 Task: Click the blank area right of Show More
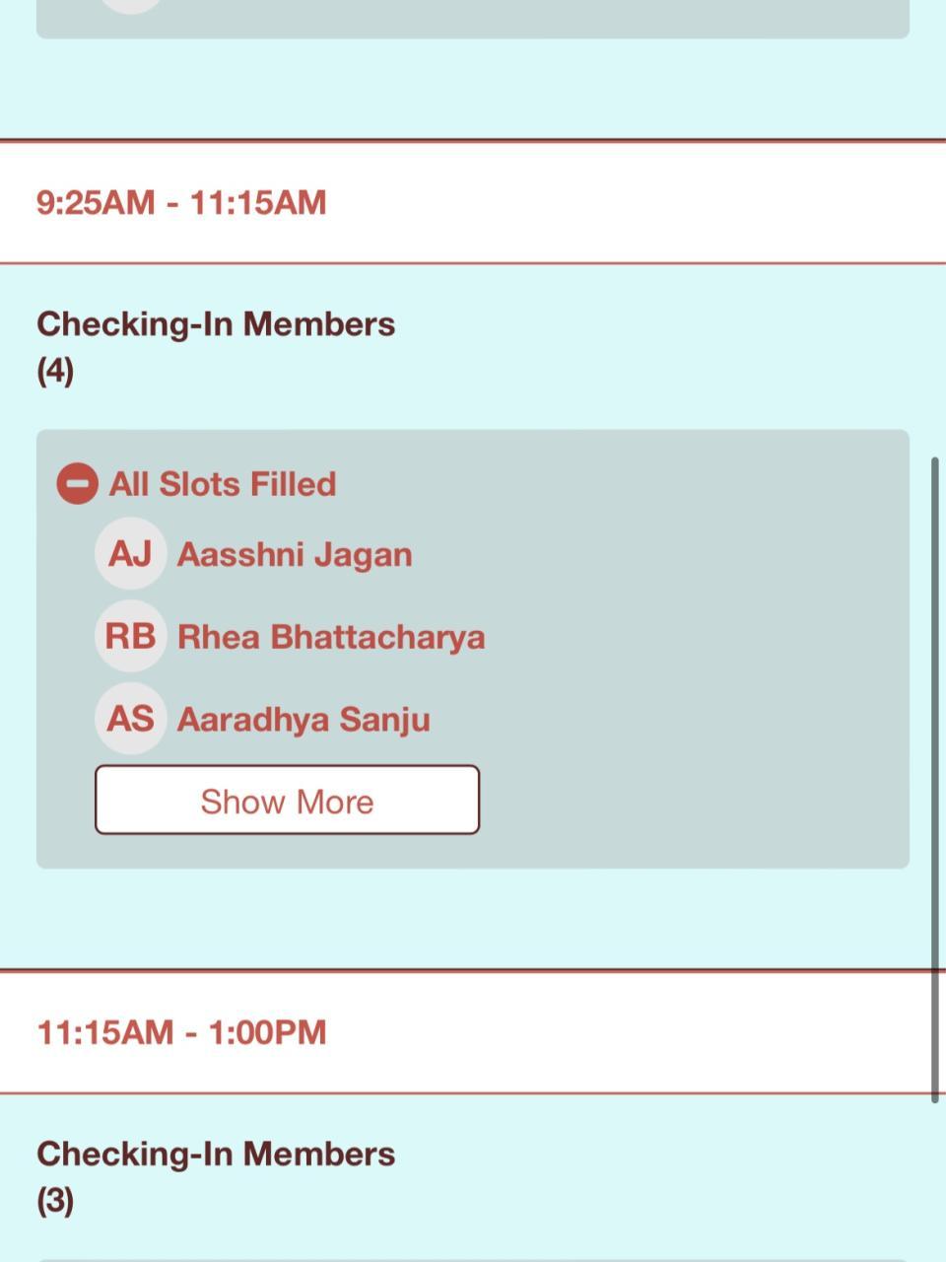coord(690,801)
